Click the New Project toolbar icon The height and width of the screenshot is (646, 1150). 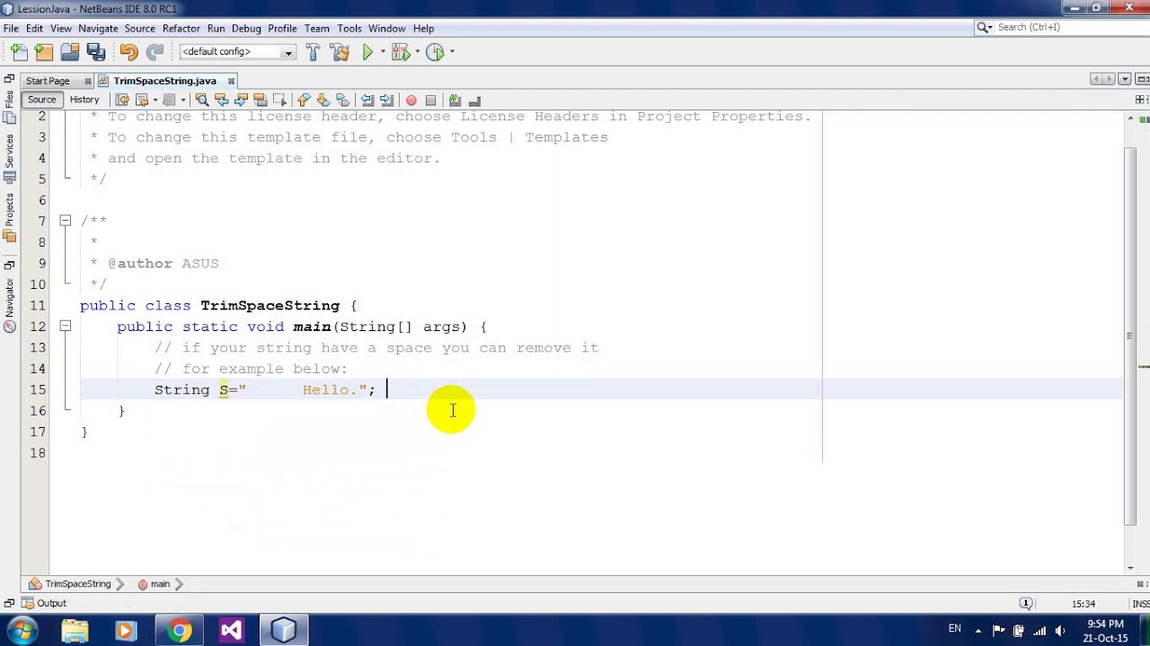pyautogui.click(x=44, y=52)
